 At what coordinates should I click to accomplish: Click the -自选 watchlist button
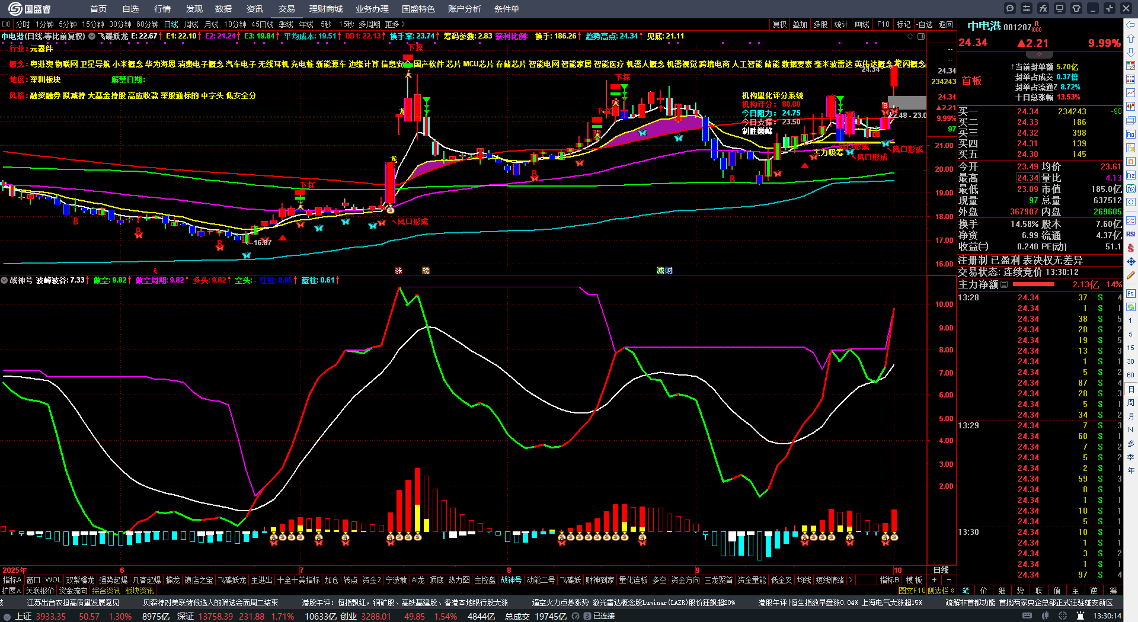click(x=924, y=24)
